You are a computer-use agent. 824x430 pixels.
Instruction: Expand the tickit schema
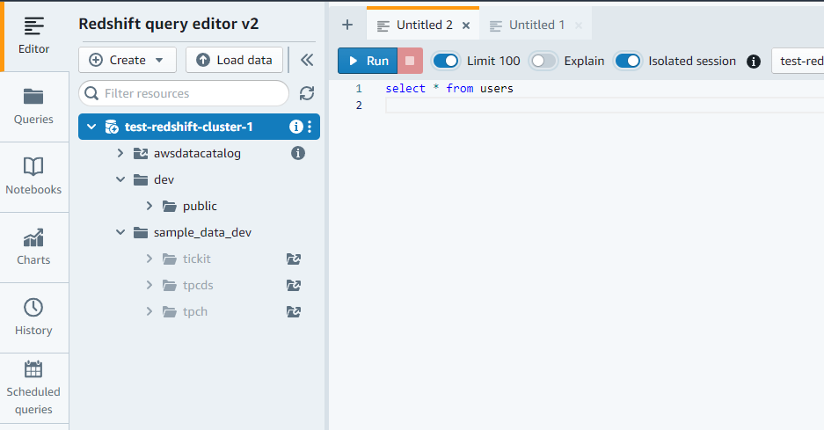[x=149, y=259]
